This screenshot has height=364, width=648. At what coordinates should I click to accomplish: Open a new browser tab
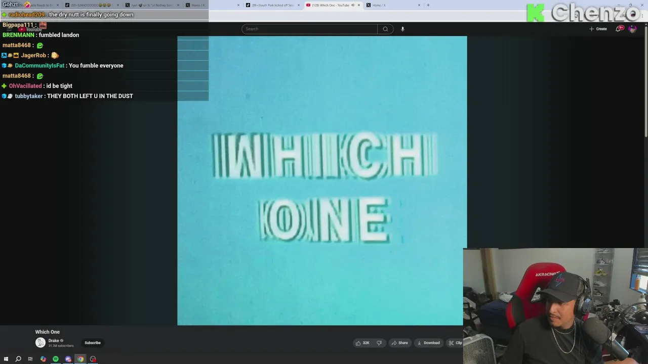point(428,5)
